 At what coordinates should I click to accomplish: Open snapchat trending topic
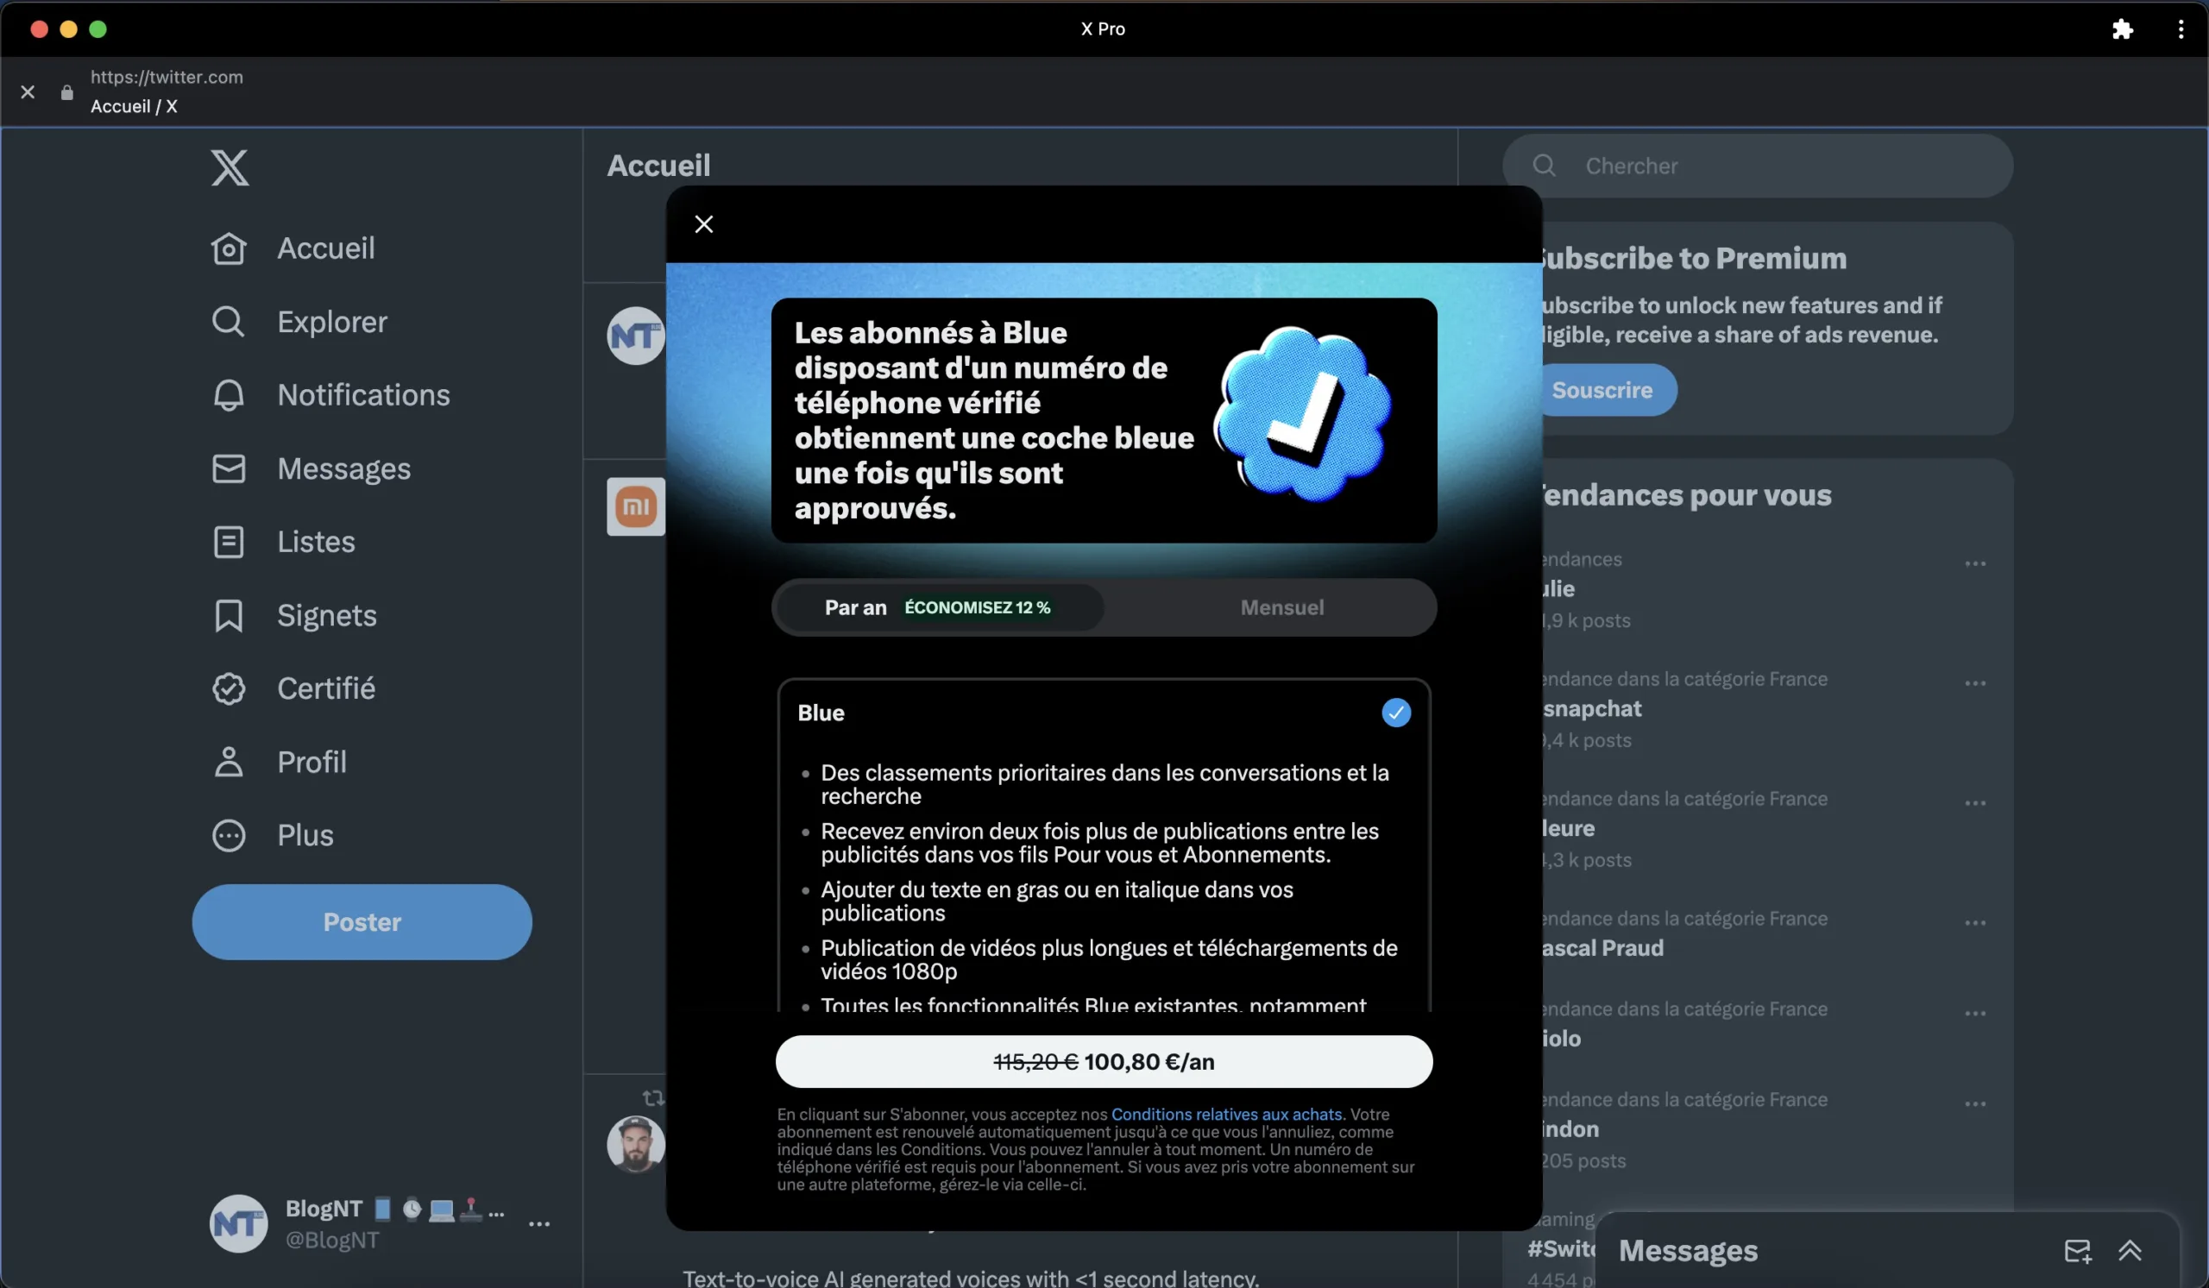pos(1591,709)
